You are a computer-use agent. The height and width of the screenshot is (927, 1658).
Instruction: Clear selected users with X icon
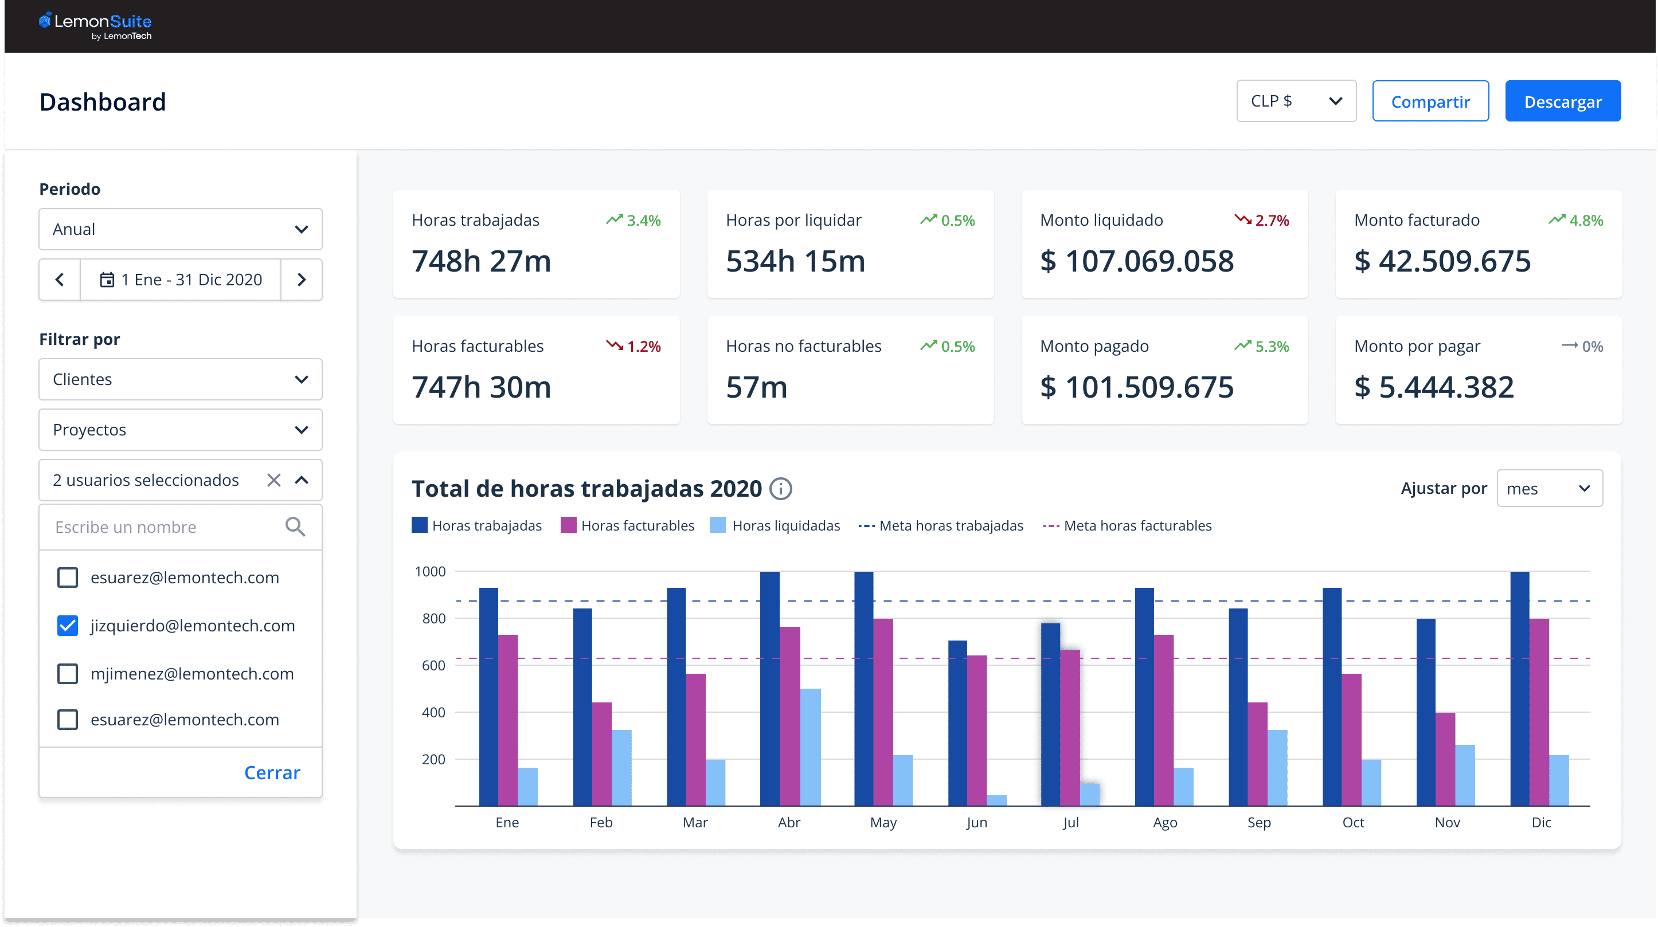pyautogui.click(x=273, y=480)
